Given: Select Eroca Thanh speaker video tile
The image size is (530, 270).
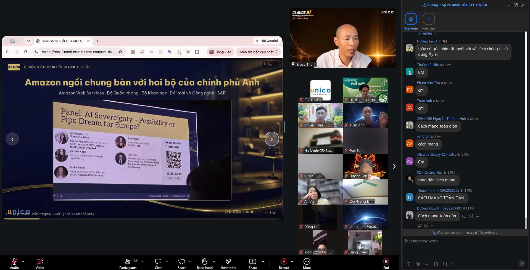Looking at the screenshot, I should 343,38.
